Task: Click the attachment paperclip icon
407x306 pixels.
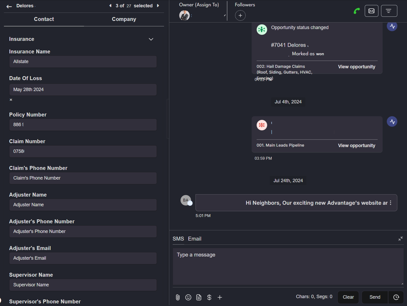Action: click(x=178, y=297)
